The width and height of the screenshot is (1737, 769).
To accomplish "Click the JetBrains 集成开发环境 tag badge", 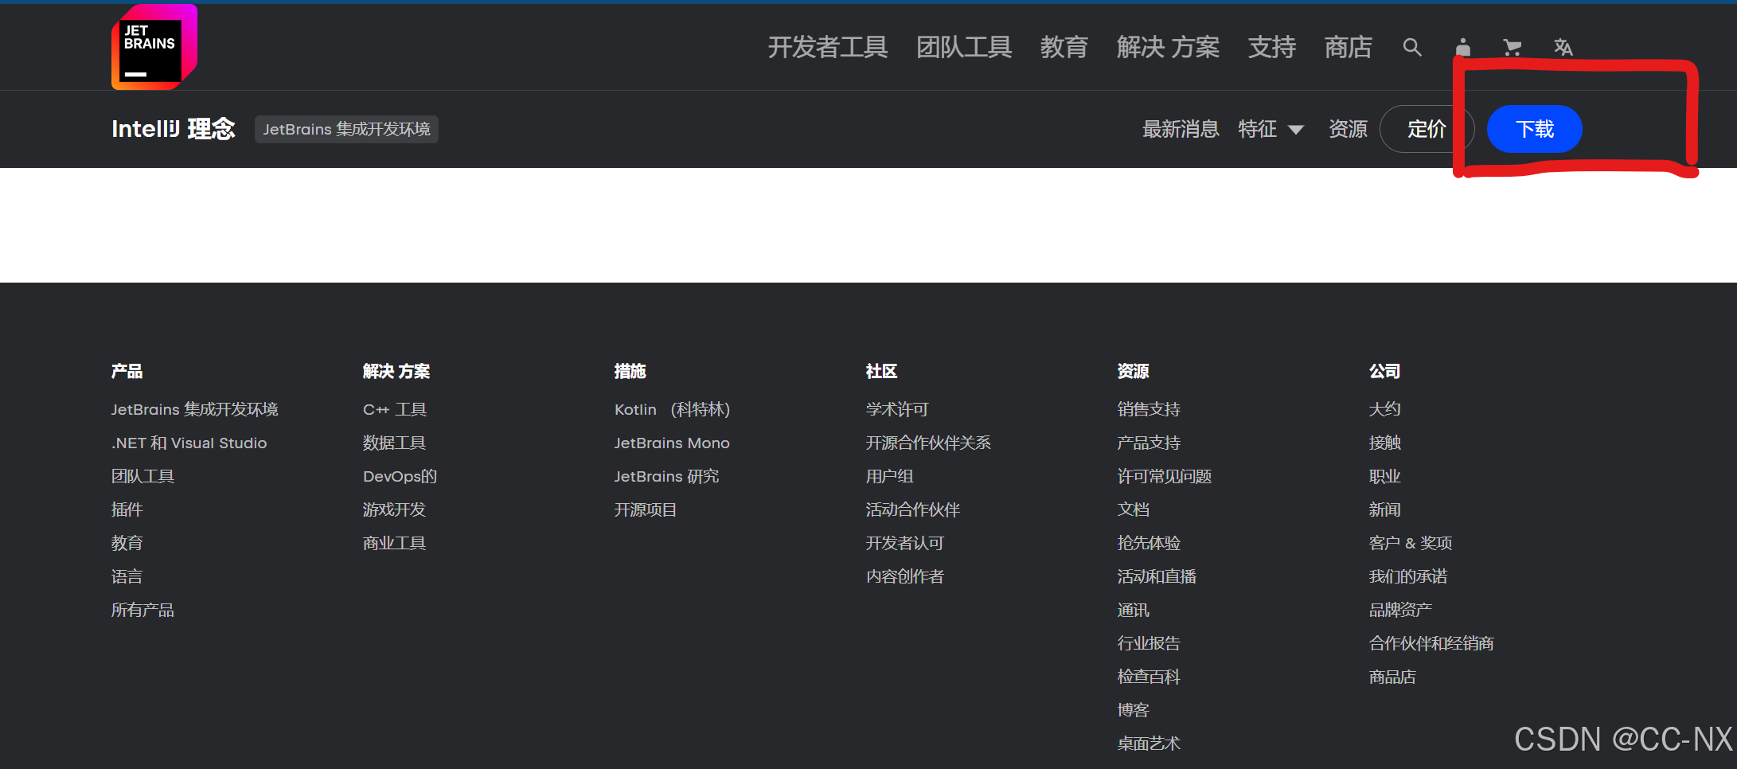I will pyautogui.click(x=346, y=129).
